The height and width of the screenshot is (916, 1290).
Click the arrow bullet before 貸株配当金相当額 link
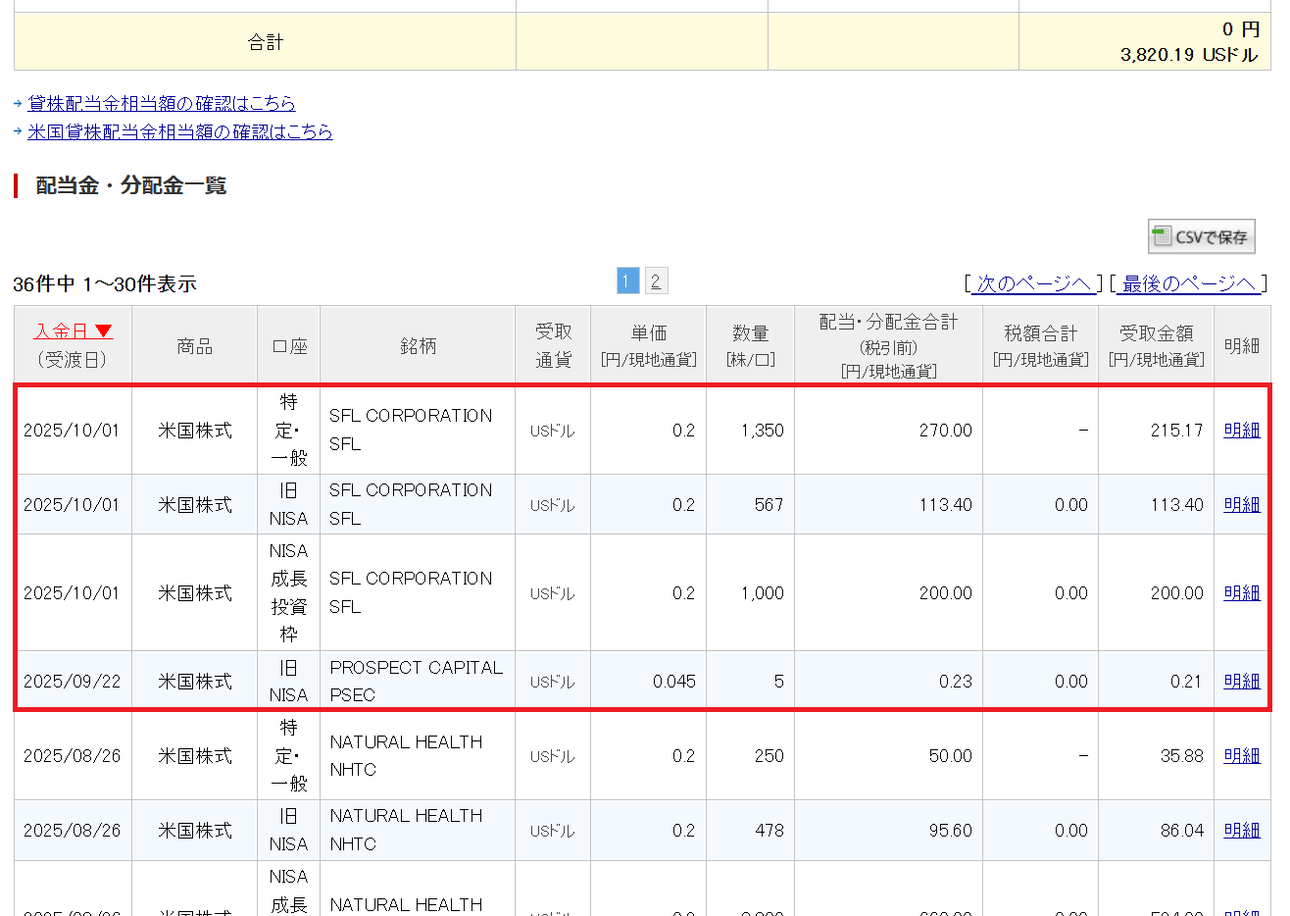coord(18,104)
